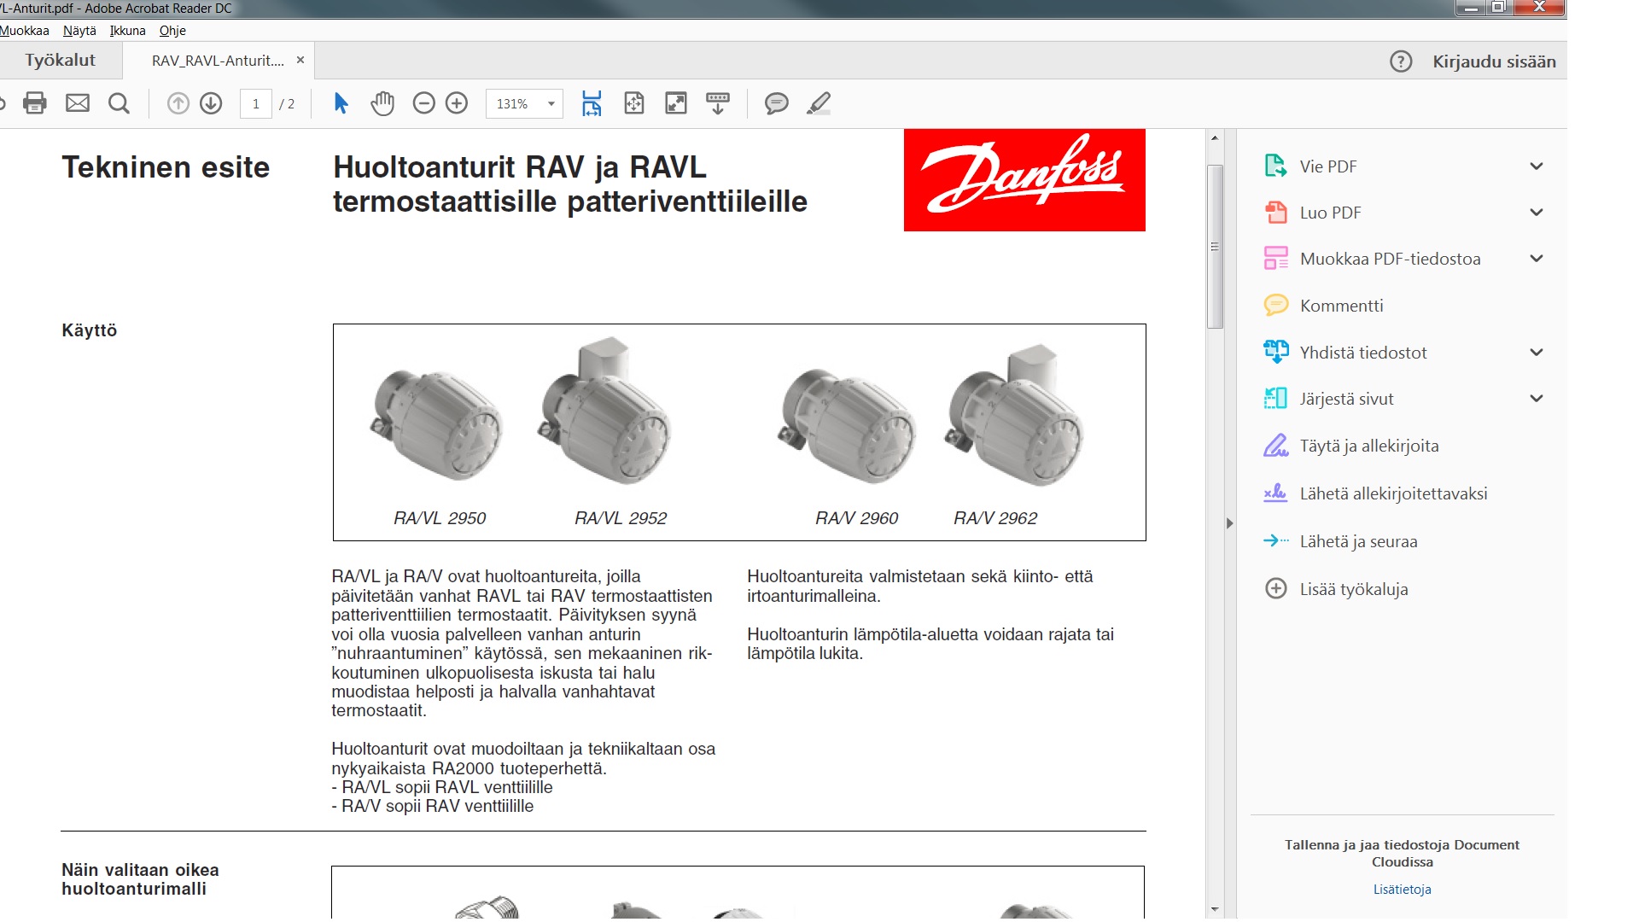This screenshot has height=922, width=1639.
Task: Click the zoom out minus icon
Action: (x=423, y=103)
